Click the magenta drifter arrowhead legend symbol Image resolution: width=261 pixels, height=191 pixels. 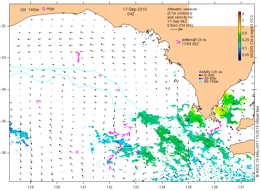click(178, 42)
